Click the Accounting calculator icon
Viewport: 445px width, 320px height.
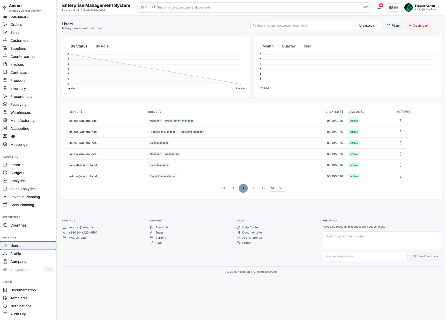click(x=5, y=128)
